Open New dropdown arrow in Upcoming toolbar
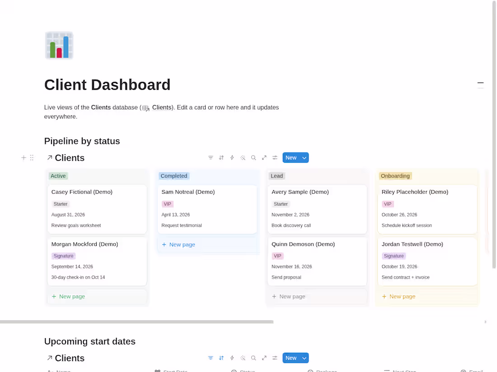 coord(304,358)
